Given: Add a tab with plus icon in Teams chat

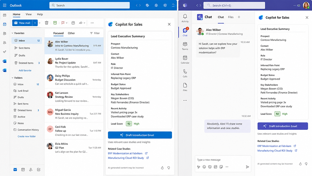Looking at the screenshot, I should click(x=239, y=17).
